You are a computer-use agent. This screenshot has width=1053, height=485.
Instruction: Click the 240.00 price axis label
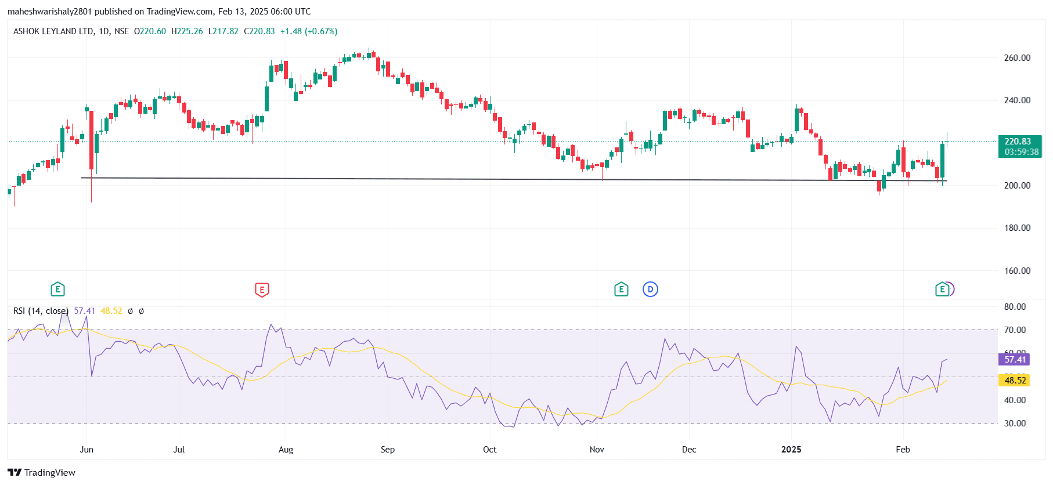click(1018, 100)
